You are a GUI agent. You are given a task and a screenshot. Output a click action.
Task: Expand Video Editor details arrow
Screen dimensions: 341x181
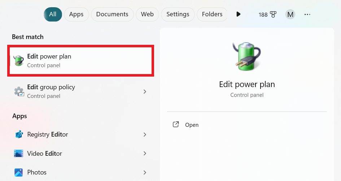(145, 154)
